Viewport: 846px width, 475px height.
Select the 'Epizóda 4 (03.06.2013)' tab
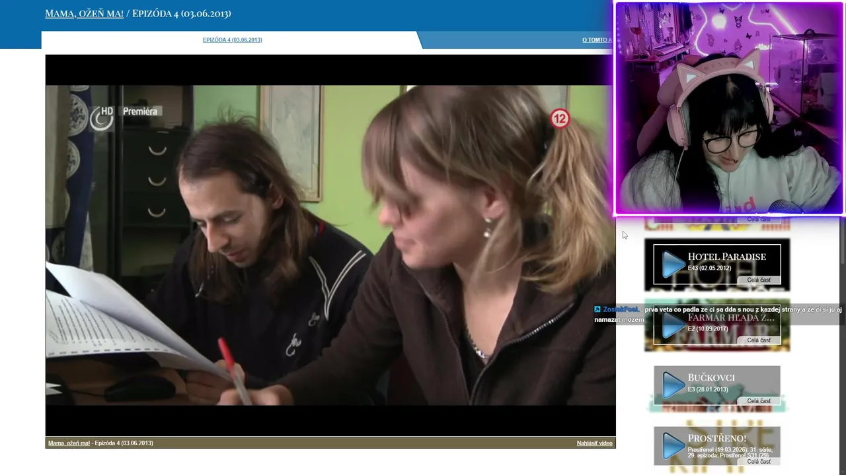tap(232, 40)
